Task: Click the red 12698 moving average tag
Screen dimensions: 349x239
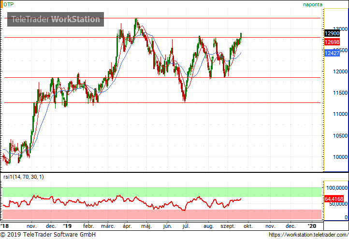Action: [332, 42]
